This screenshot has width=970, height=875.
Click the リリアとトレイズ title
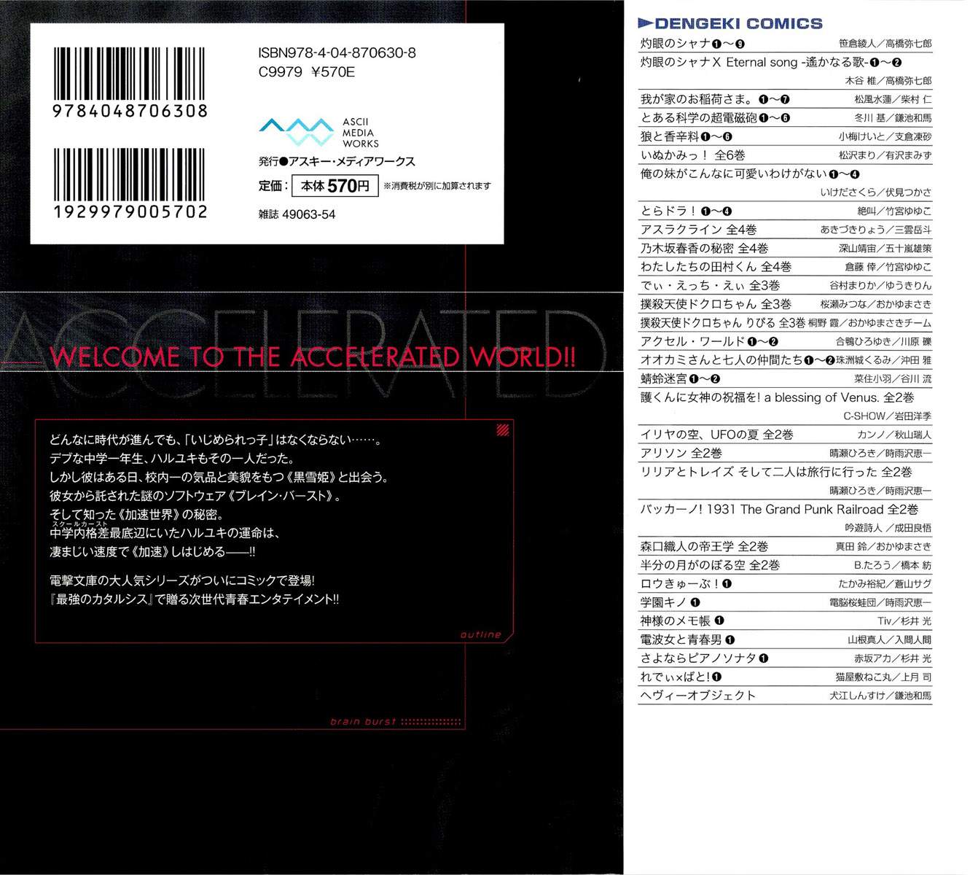[776, 472]
